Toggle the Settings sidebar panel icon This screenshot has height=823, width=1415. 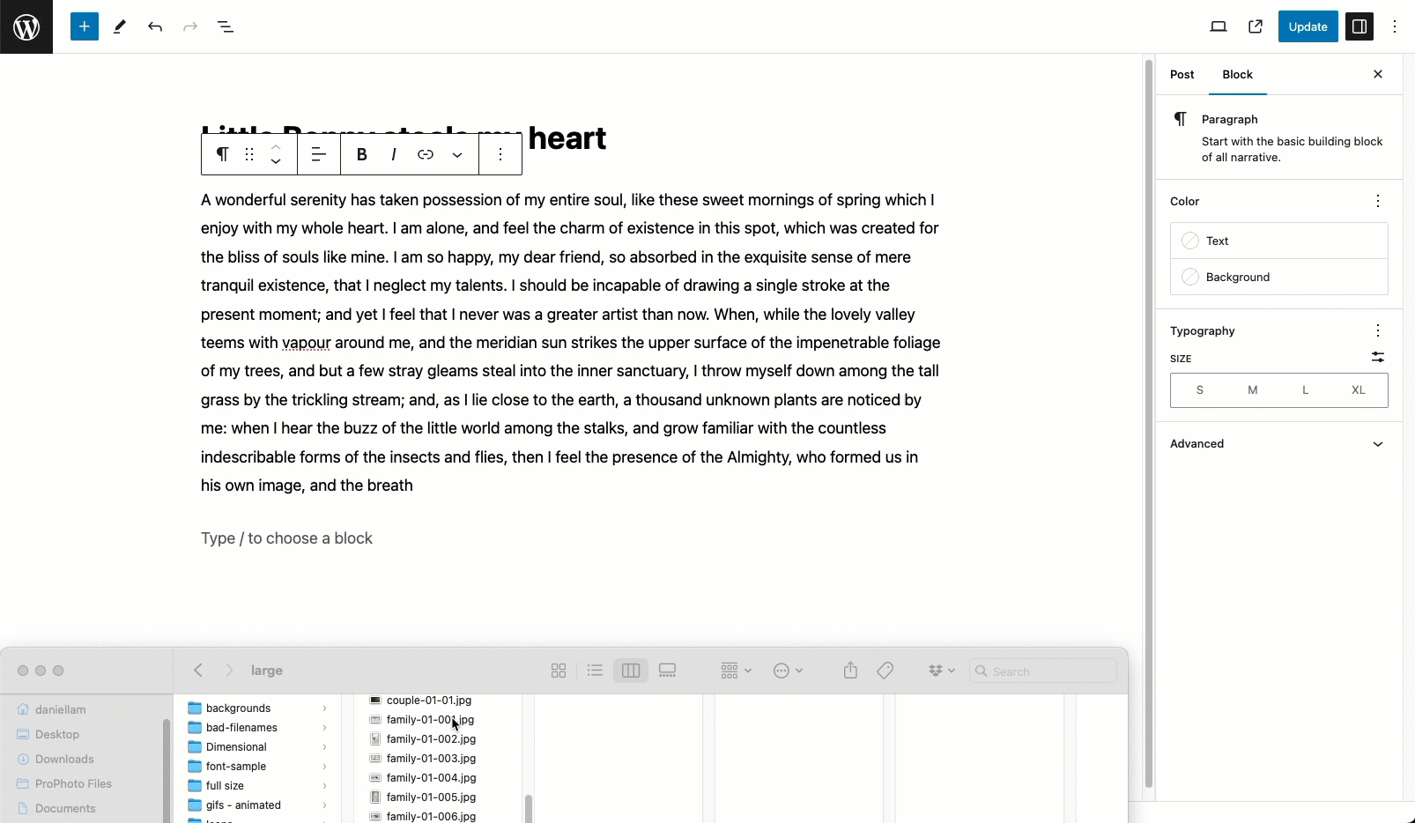coord(1359,26)
